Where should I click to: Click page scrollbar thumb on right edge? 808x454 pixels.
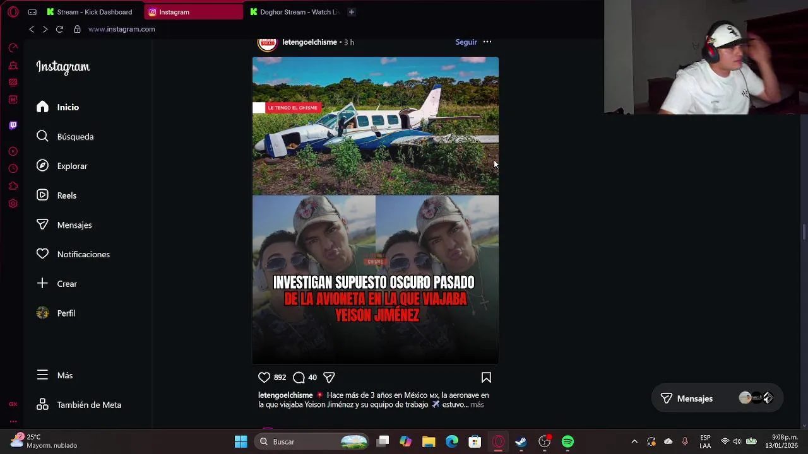pyautogui.click(x=804, y=232)
